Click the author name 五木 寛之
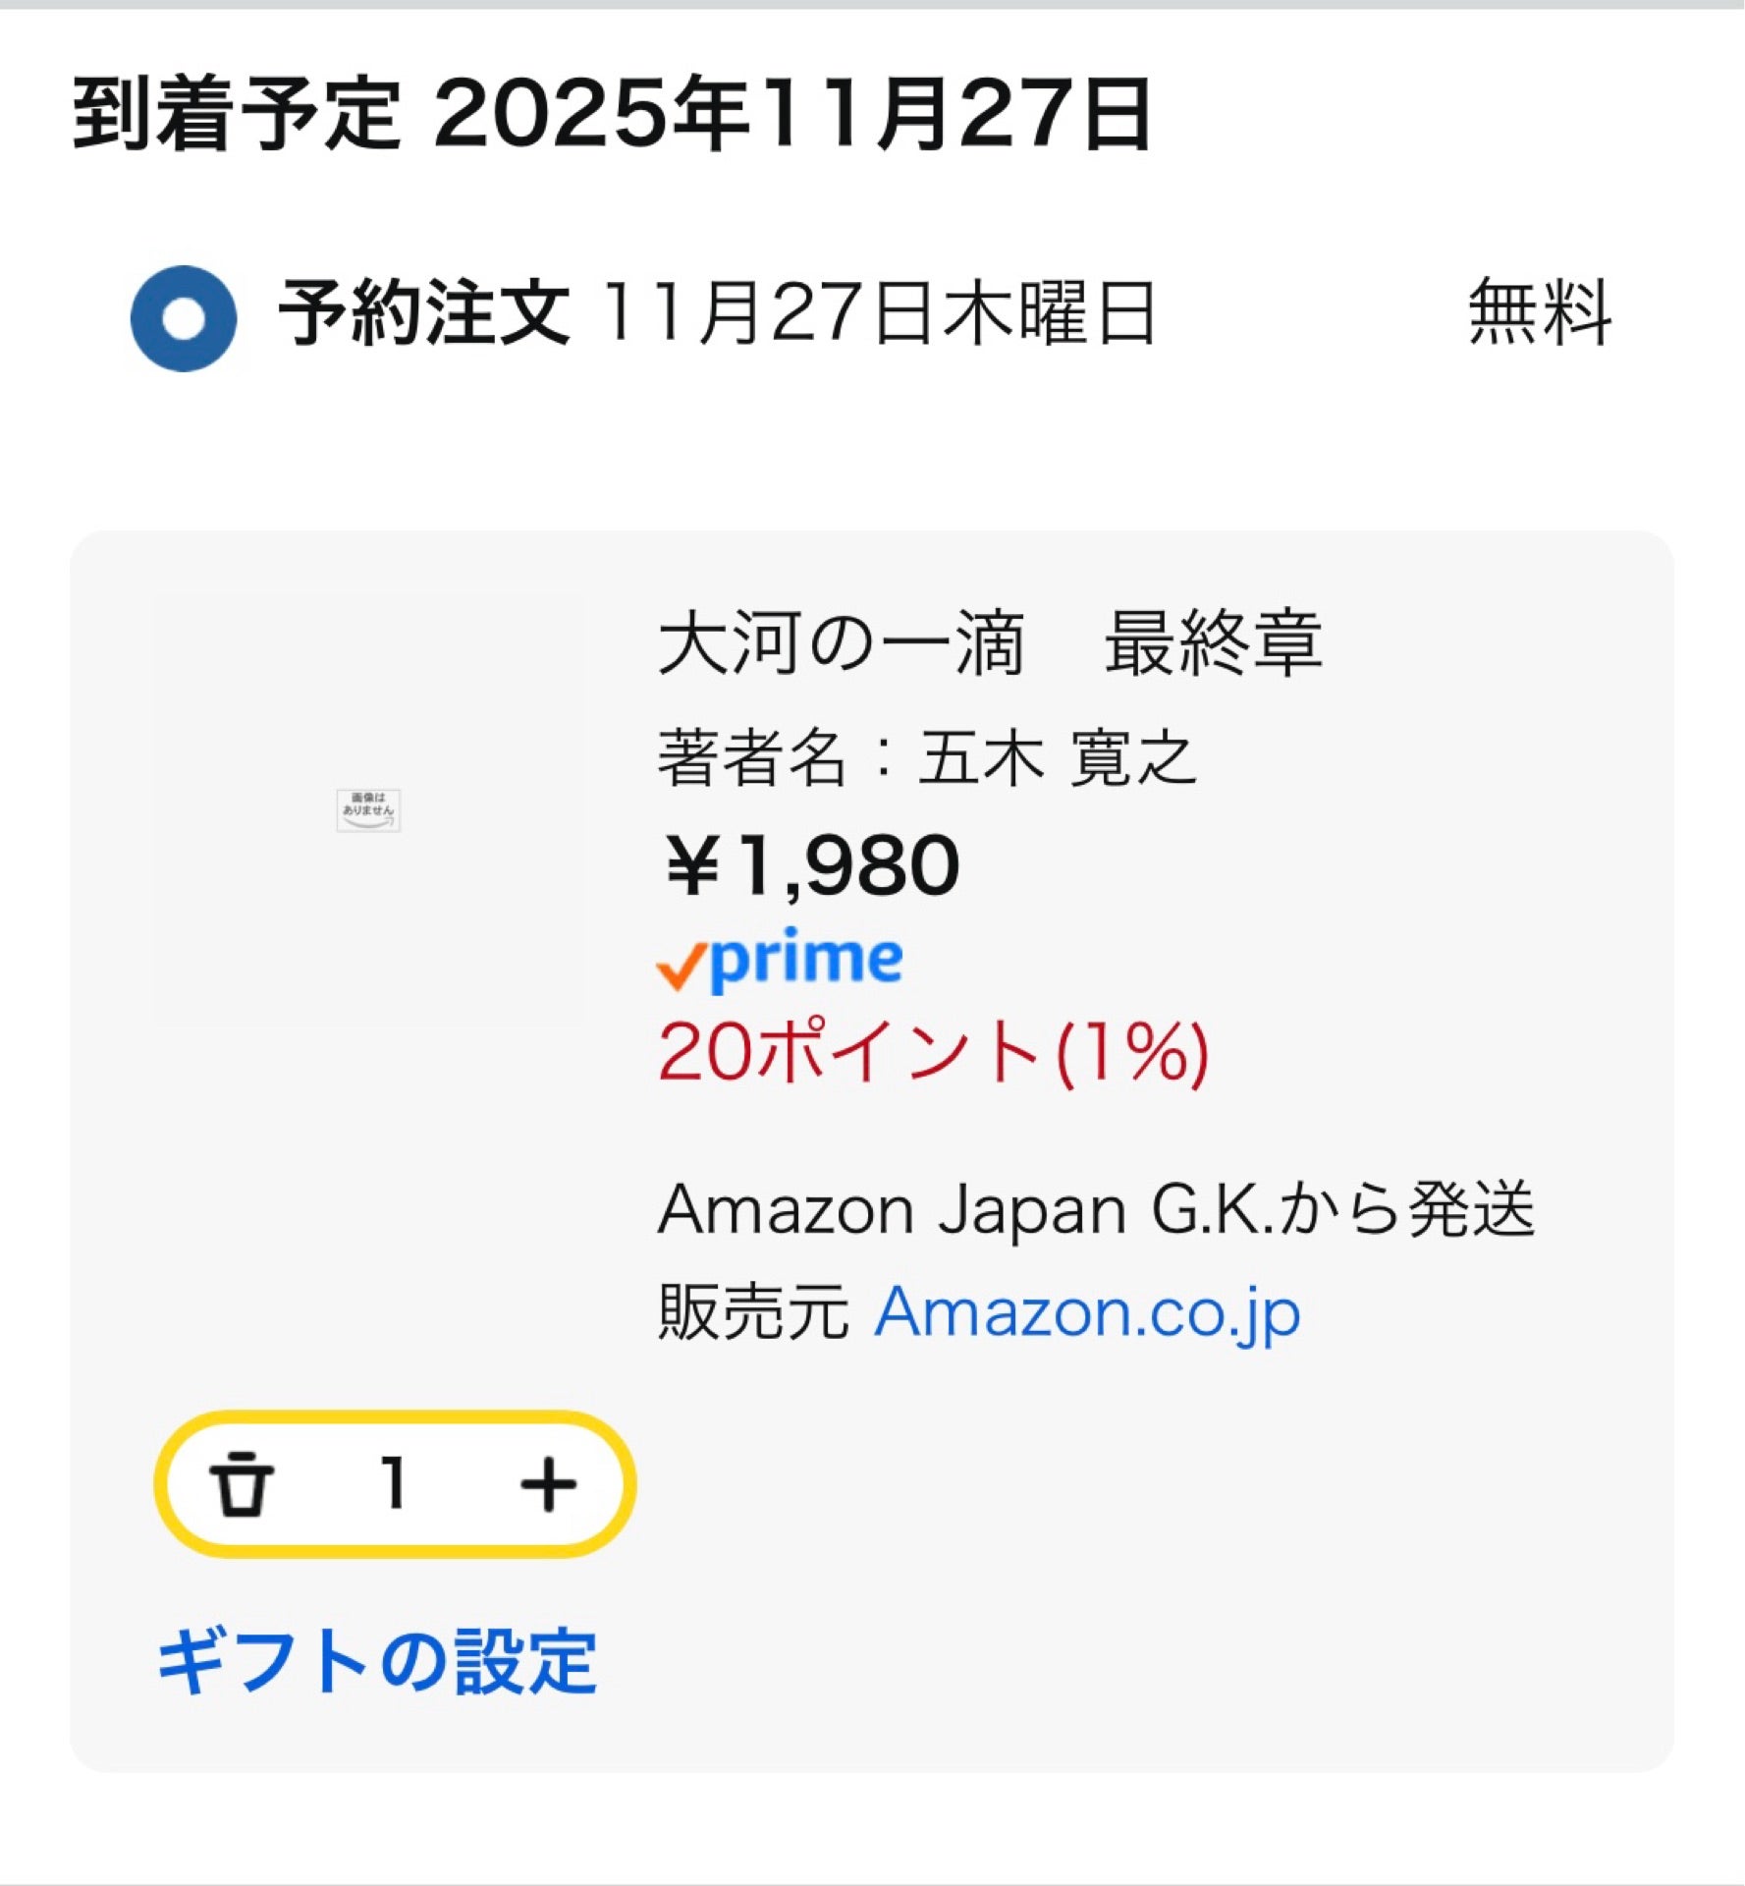This screenshot has height=1886, width=1745. pyautogui.click(x=1057, y=758)
